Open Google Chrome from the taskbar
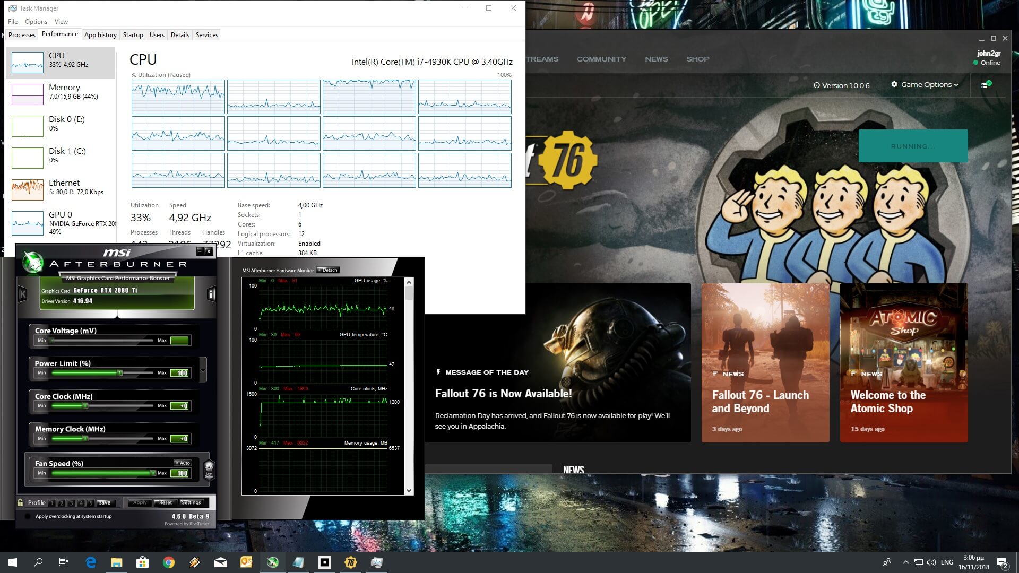 click(x=168, y=562)
